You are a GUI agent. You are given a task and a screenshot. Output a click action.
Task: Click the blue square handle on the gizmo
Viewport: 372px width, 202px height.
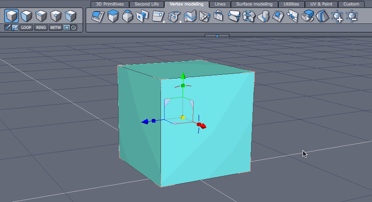pyautogui.click(x=154, y=121)
